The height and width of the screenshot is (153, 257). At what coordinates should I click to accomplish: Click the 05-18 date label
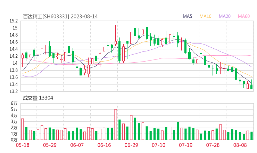(23, 145)
